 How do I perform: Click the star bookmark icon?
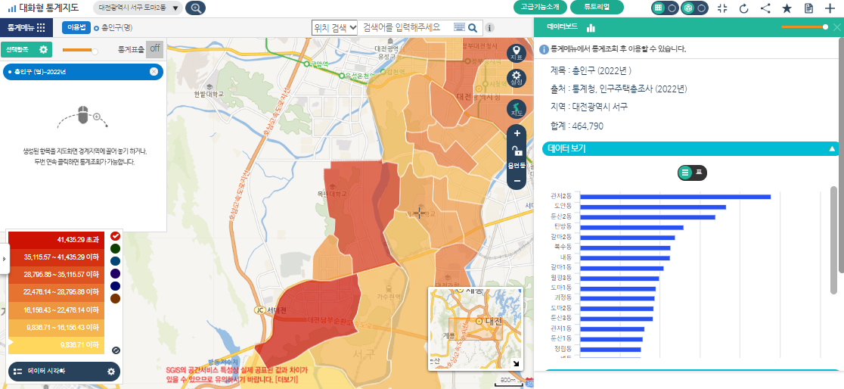(787, 8)
